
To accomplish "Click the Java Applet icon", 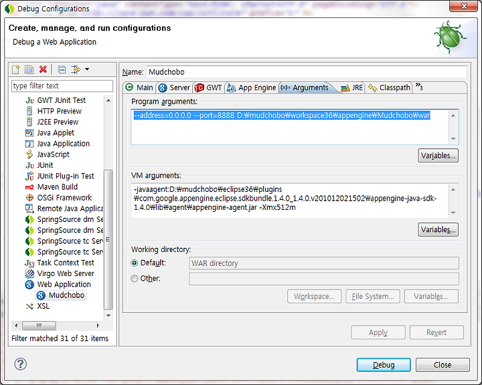I will 29,132.
